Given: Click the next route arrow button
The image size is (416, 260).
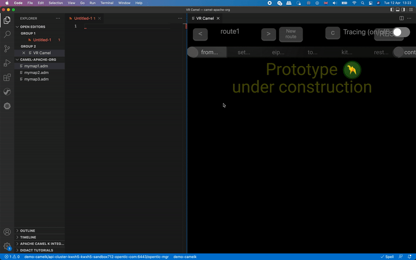Looking at the screenshot, I should click(268, 34).
